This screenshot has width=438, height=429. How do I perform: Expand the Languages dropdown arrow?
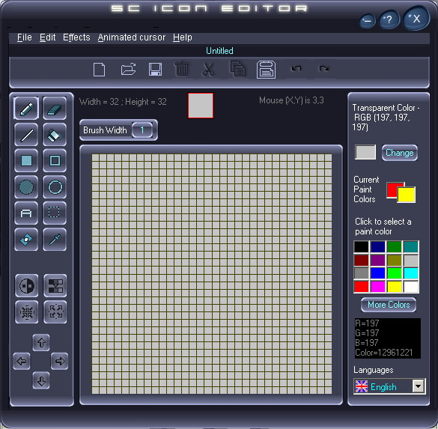click(419, 386)
